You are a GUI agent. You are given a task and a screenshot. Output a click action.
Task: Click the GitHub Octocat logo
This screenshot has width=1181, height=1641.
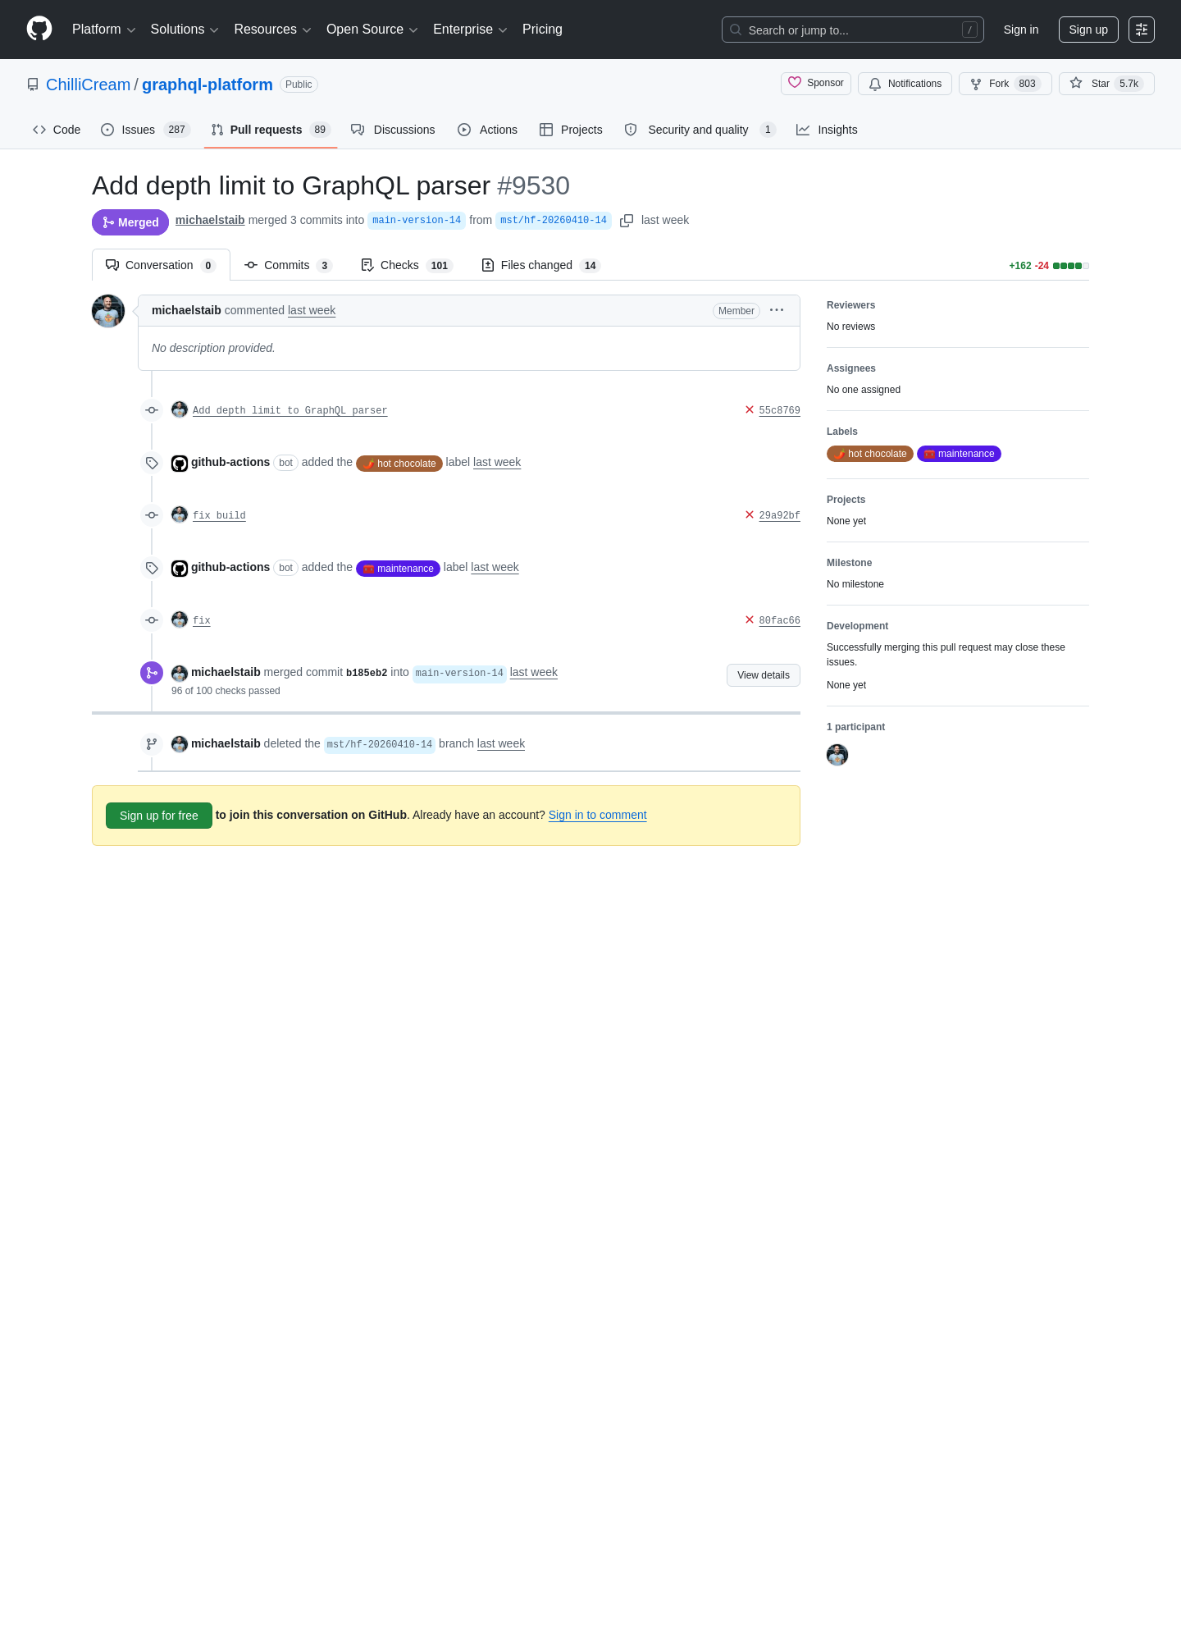coord(39,29)
